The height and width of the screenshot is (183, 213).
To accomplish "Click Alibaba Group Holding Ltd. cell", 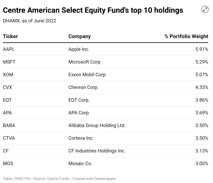I will click(x=97, y=125).
